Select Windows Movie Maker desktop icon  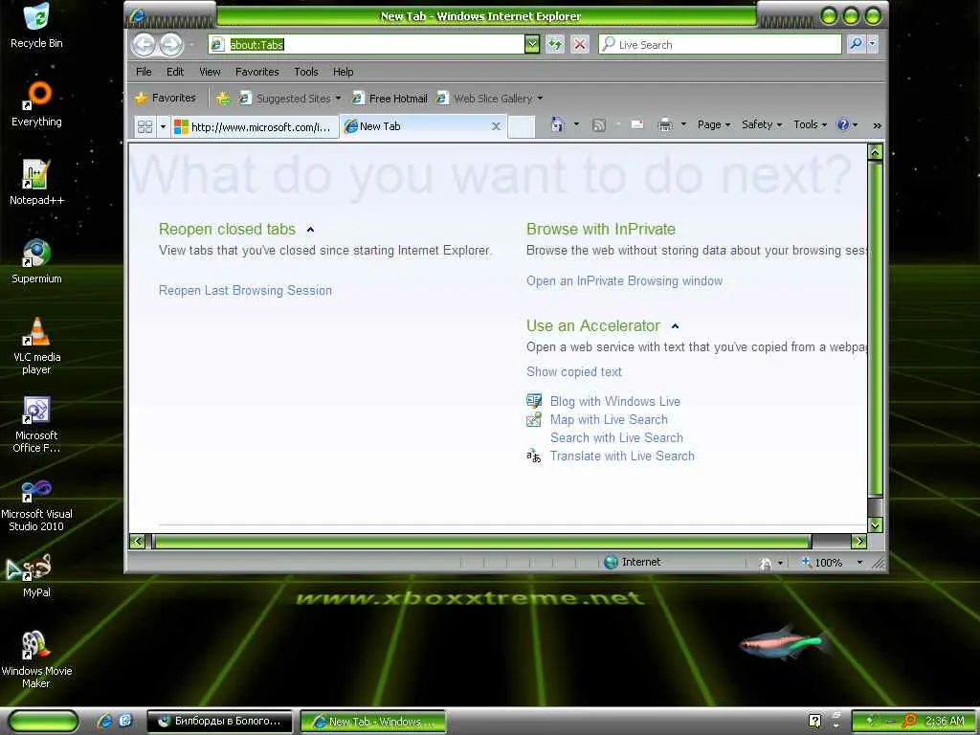36,659
